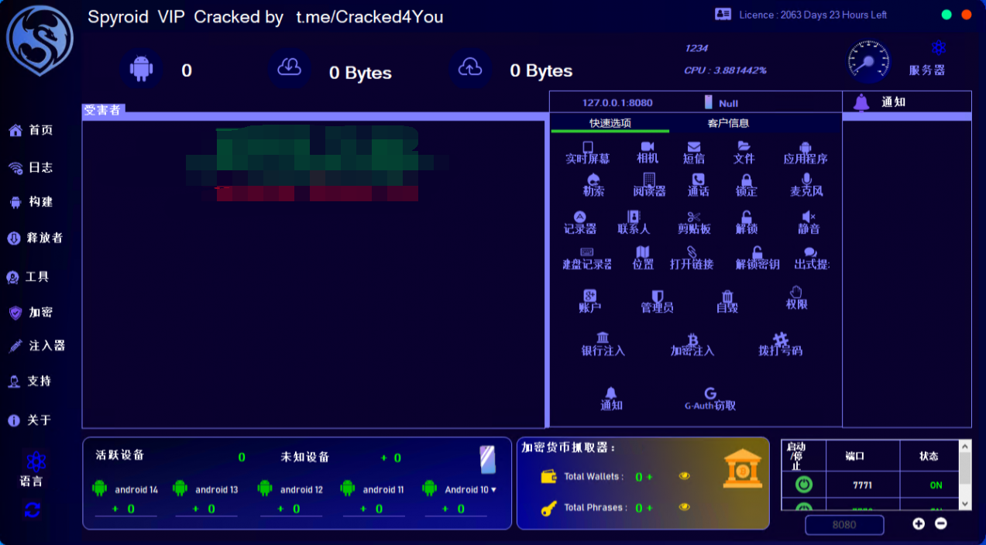Click the 文件 folder icon
The image size is (986, 545).
click(744, 147)
